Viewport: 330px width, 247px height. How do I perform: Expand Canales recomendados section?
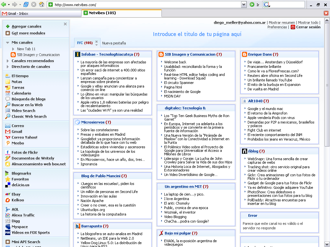[x=8, y=61]
